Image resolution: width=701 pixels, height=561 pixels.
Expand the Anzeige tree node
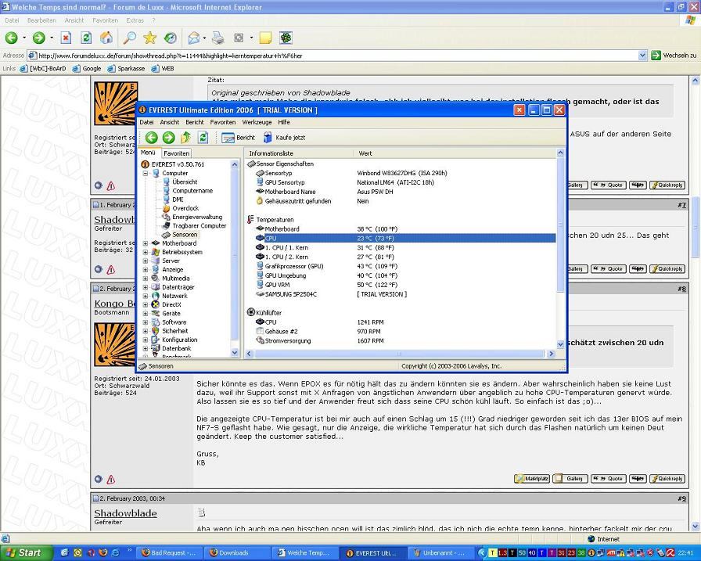point(146,270)
